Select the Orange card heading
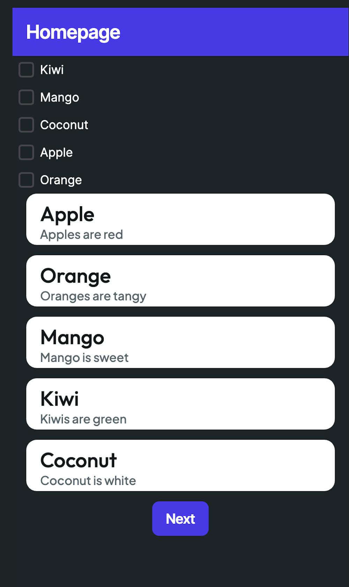The image size is (349, 587). point(75,276)
